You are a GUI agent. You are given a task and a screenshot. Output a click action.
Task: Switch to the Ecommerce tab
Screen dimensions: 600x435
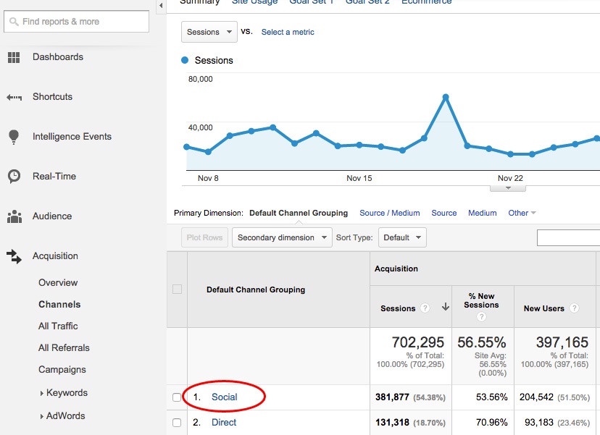(427, 3)
